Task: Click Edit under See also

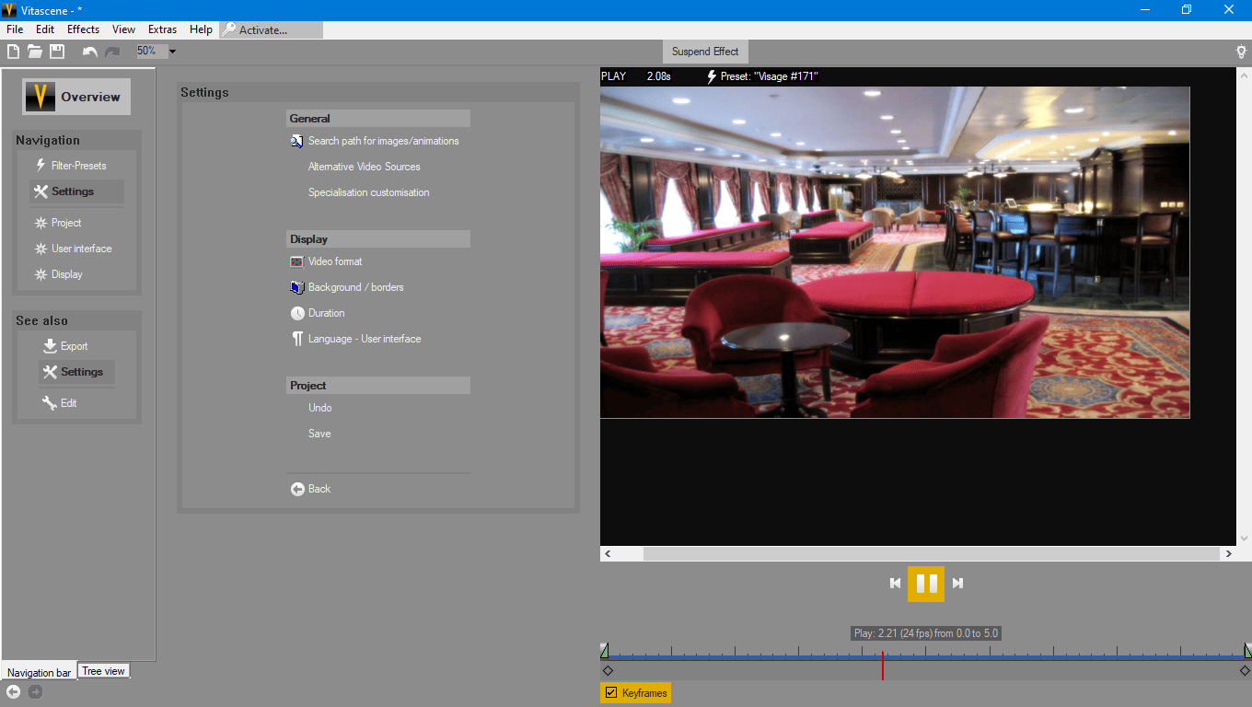Action: pos(60,403)
